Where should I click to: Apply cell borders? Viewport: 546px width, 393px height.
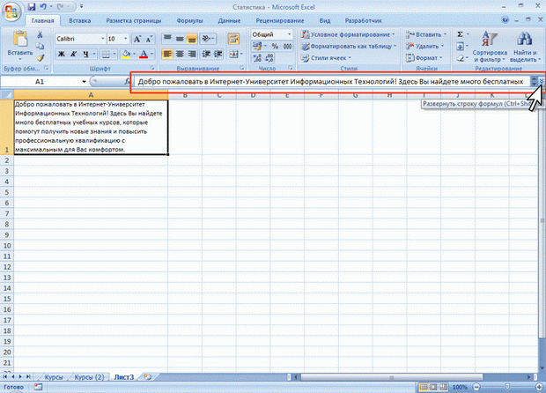coord(105,54)
